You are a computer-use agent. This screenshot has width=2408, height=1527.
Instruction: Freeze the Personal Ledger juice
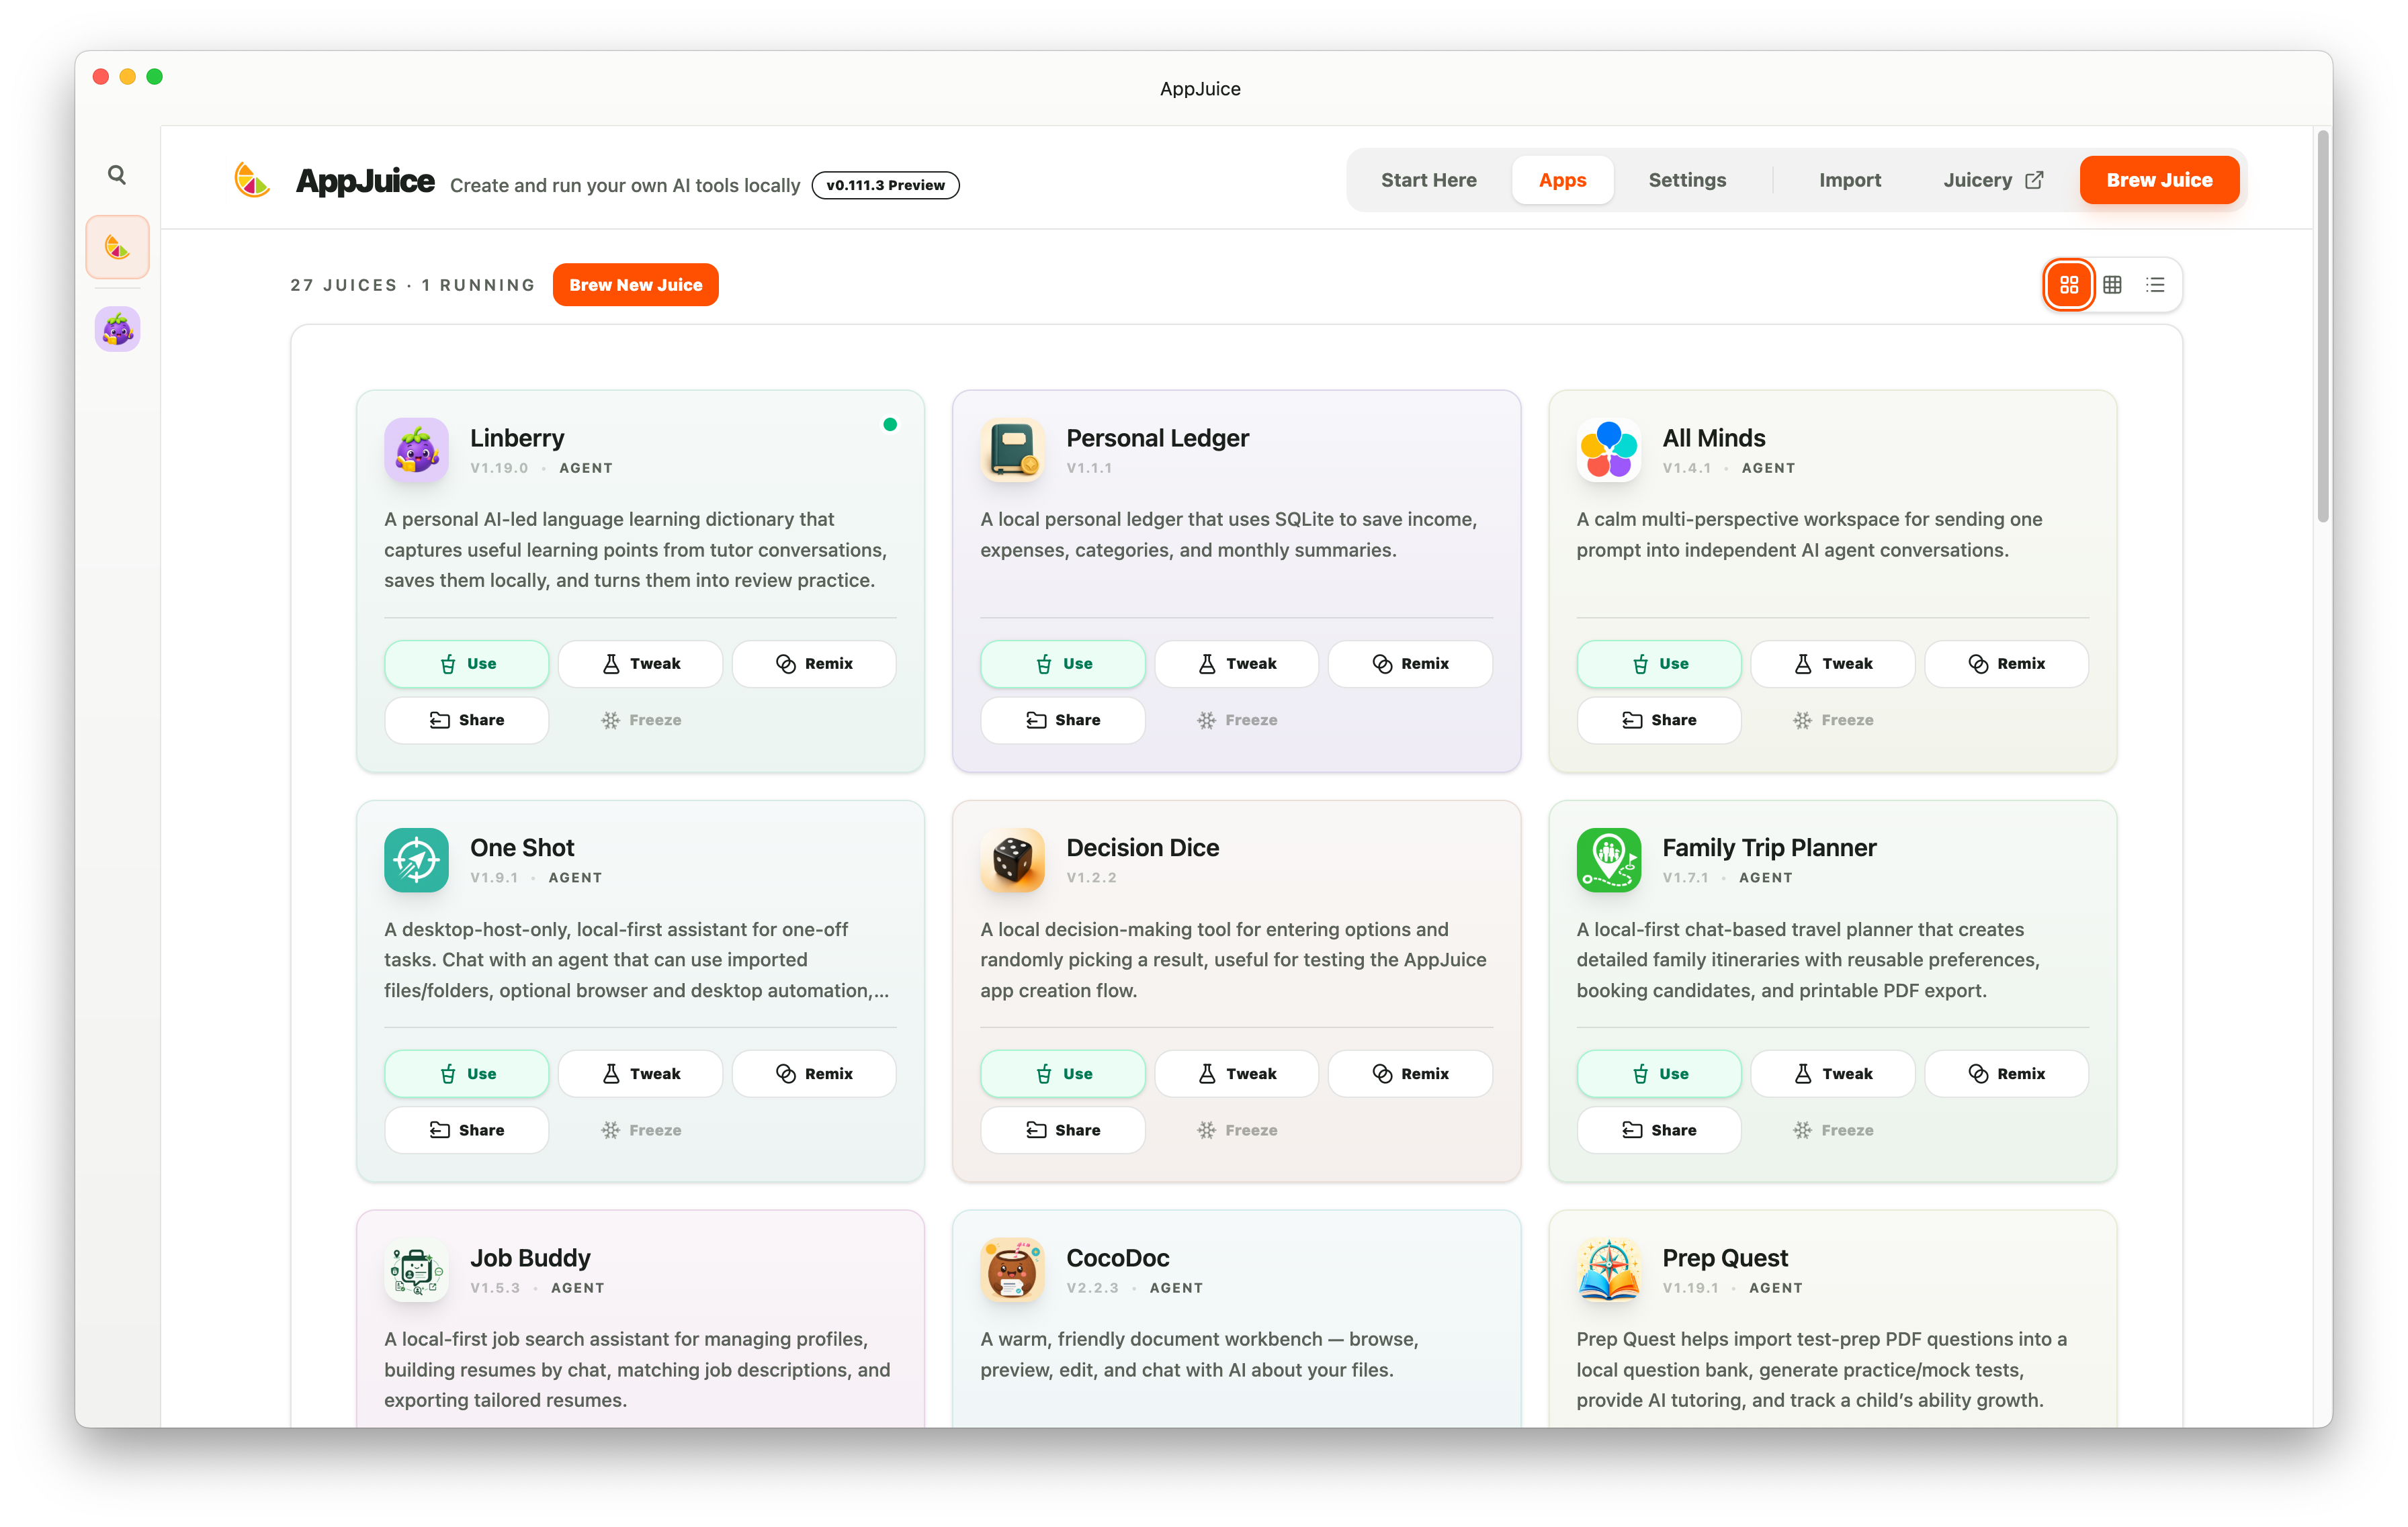click(x=1236, y=720)
